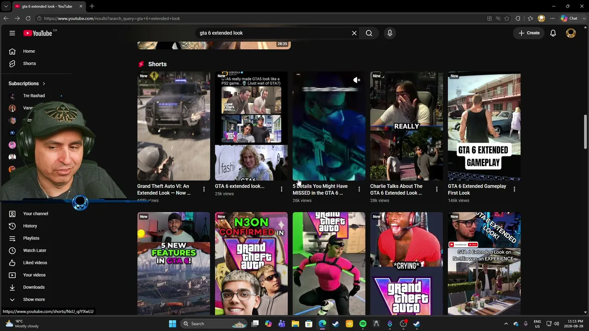Open 'GTA 6 Extended Gameplay First Look' title
This screenshot has height=331, width=589.
point(477,189)
